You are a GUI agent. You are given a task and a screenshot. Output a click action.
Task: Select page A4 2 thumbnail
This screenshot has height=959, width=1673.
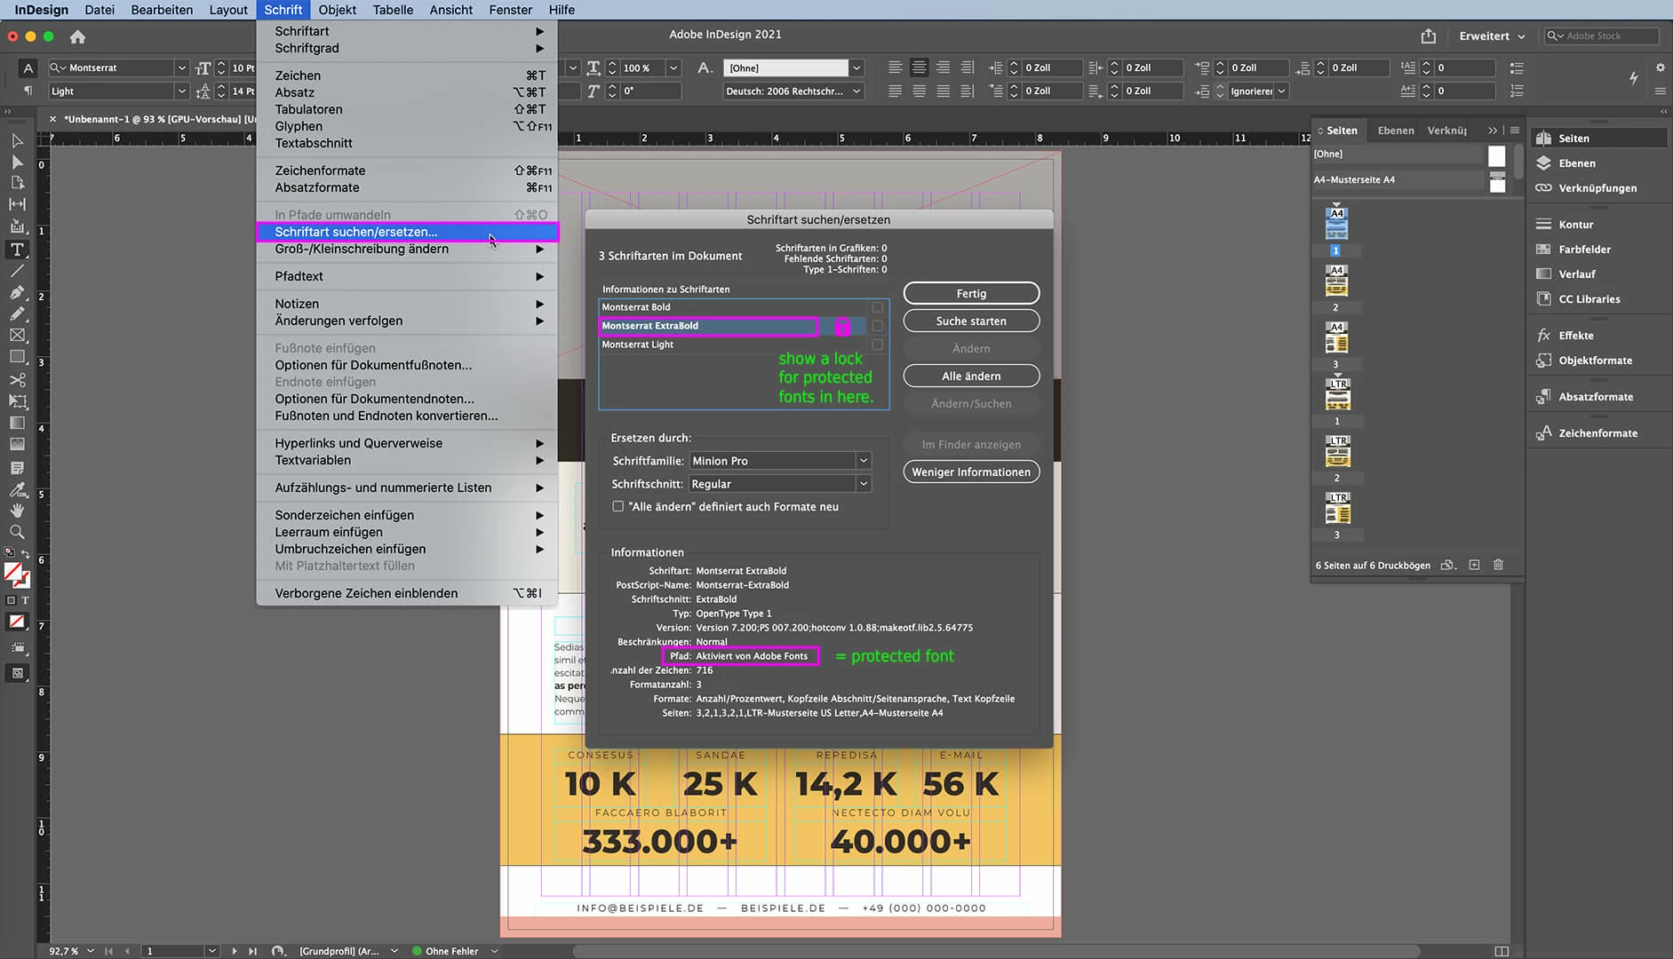1336,281
